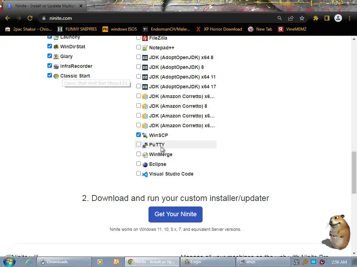Share this page via share icon
The width and height of the screenshot is (357, 267).
point(291,18)
